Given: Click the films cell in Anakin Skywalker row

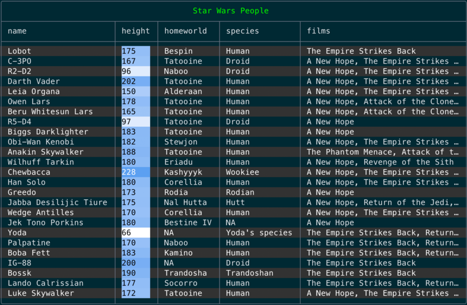Looking at the screenshot, I should [383, 152].
